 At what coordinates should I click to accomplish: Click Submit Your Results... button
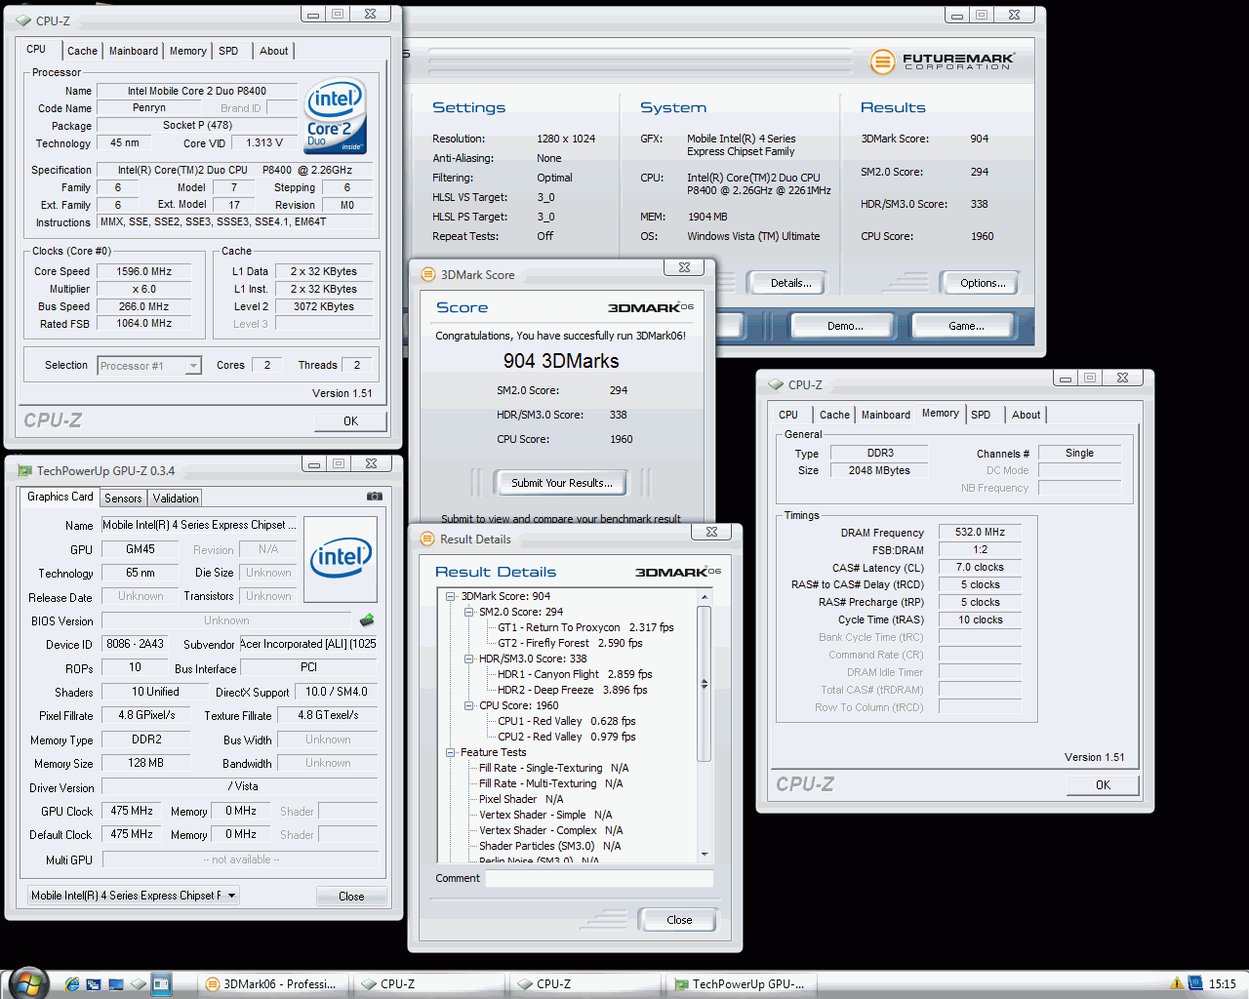tap(562, 483)
